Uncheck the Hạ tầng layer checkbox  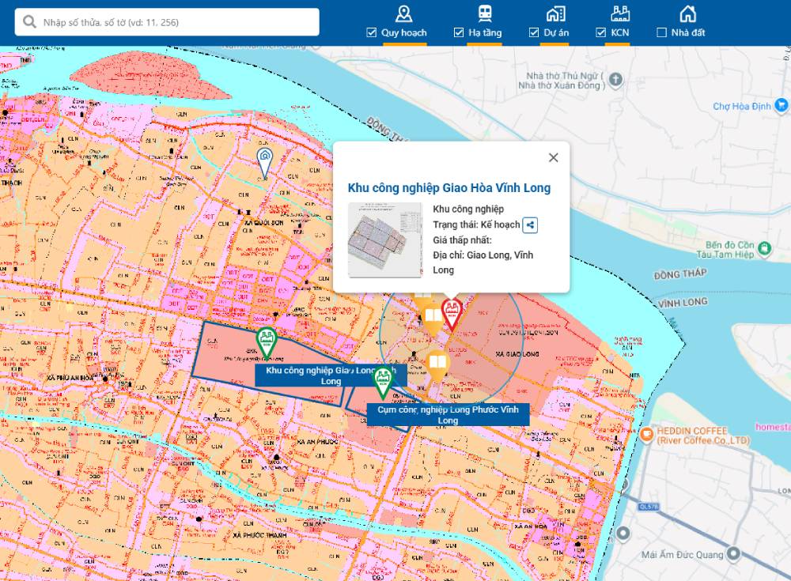tap(459, 32)
